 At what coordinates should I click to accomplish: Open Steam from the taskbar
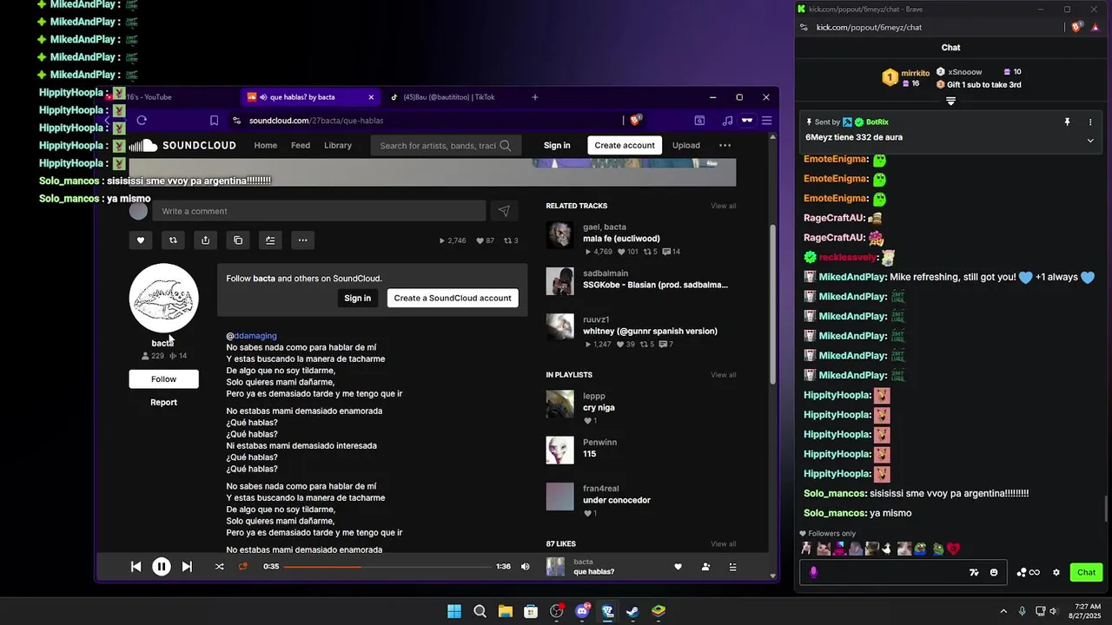(633, 611)
